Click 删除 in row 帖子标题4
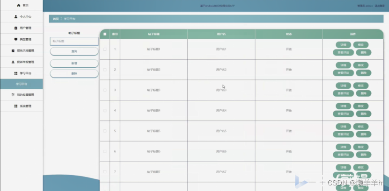Screen dimensions: 389x191 coord(363,114)
